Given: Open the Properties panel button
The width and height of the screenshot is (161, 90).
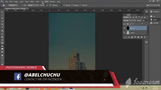Looking at the screenshot, I should (x=155, y=11).
